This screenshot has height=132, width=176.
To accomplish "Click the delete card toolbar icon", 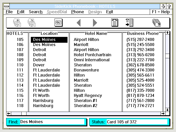I will coord(32,23).
